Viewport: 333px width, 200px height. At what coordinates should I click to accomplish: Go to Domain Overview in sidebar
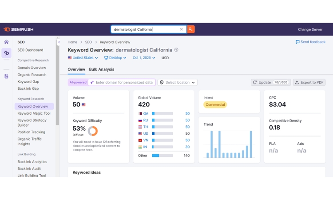(x=32, y=68)
